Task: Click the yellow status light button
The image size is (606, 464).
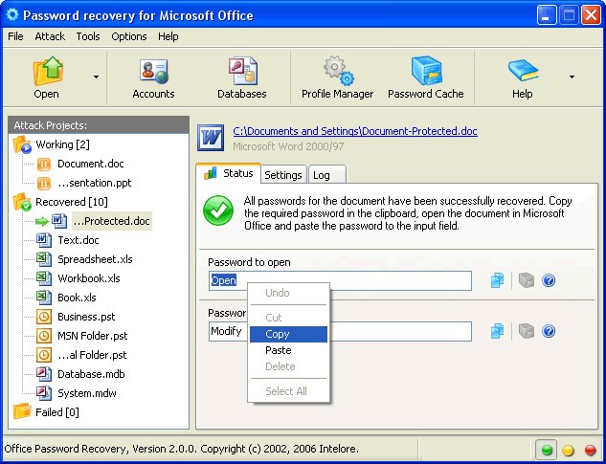Action: pyautogui.click(x=568, y=450)
